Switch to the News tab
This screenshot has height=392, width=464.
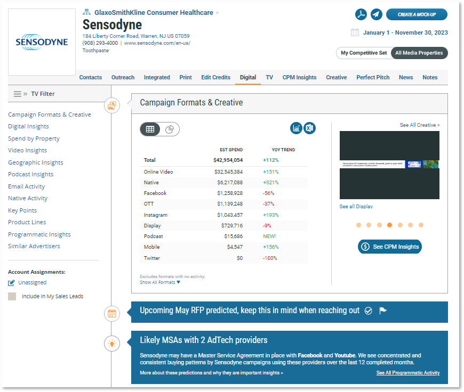(406, 77)
